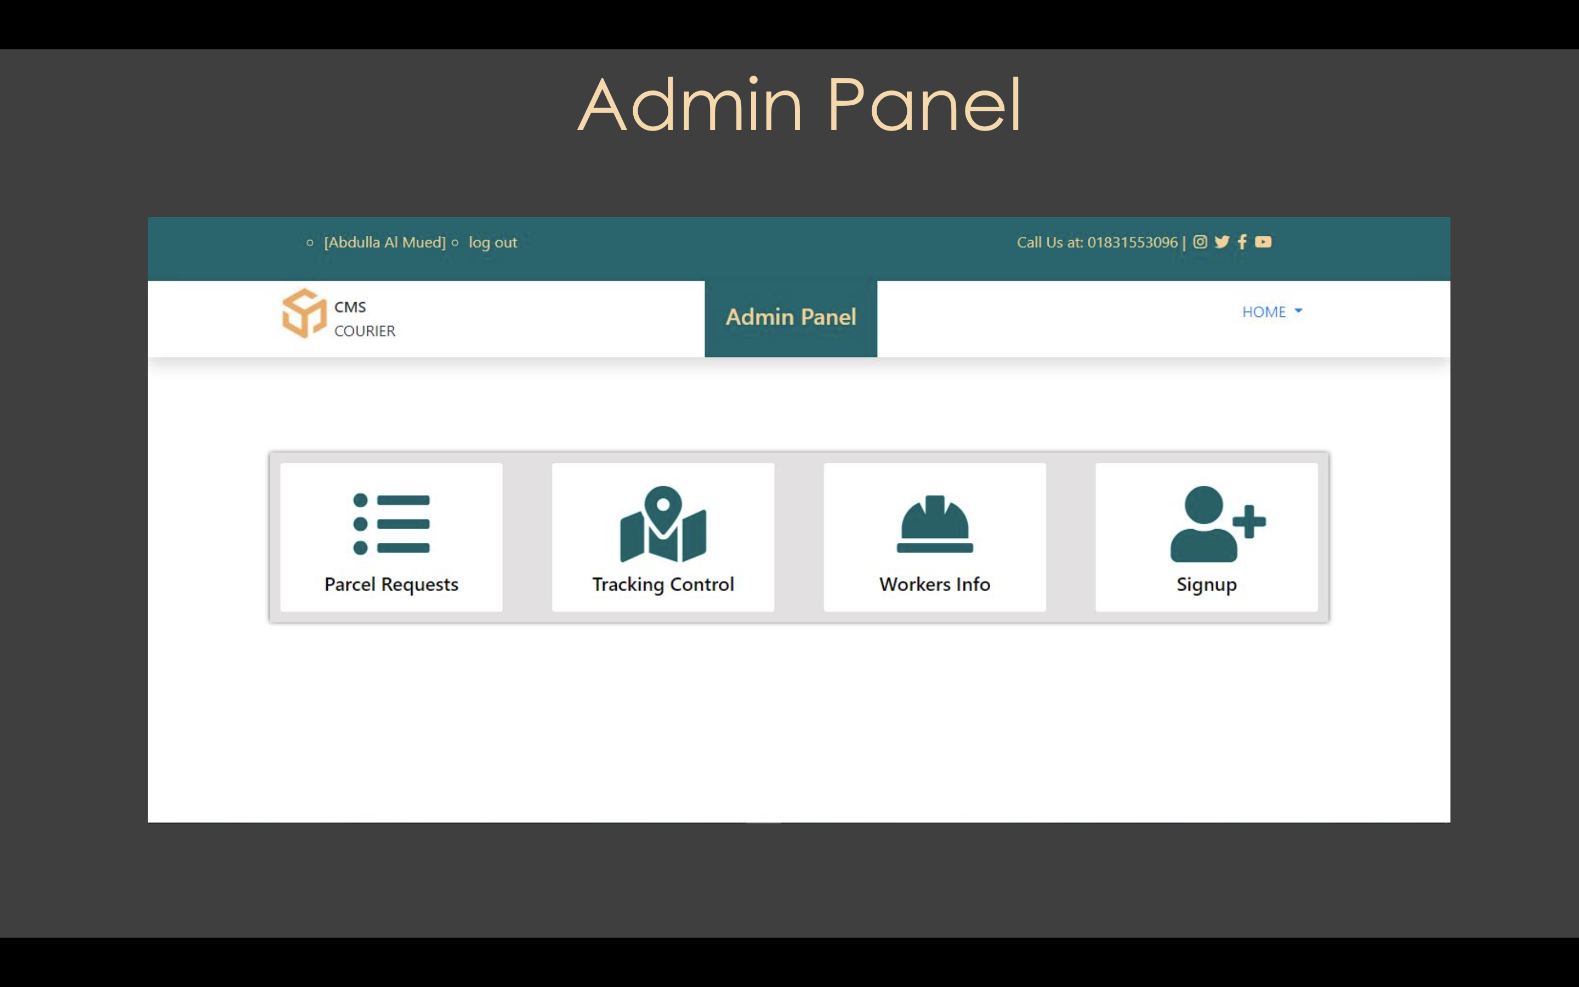Click the Tracking Control map icon
The image size is (1579, 987).
coord(663,524)
